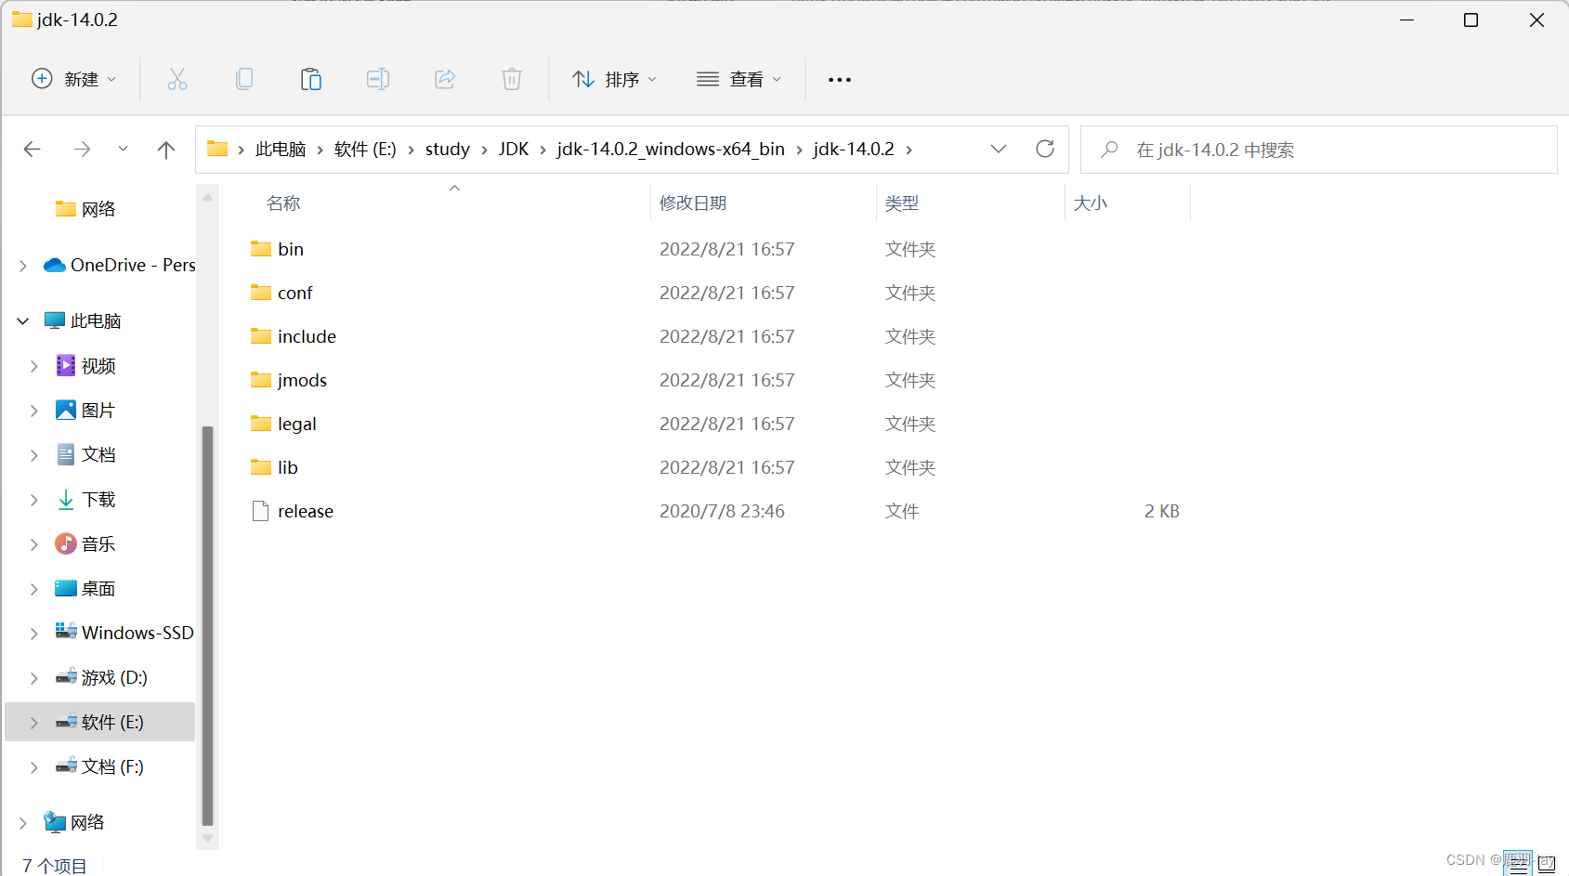Screen dimensions: 1569x876
Task: Expand the 文档 (F:) tree node
Action: tap(34, 767)
